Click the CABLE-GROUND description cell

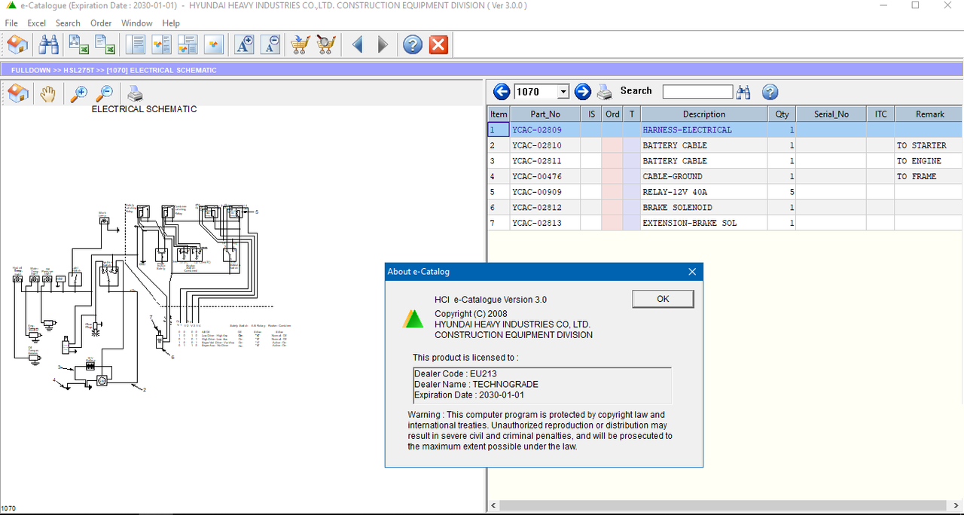pos(704,176)
